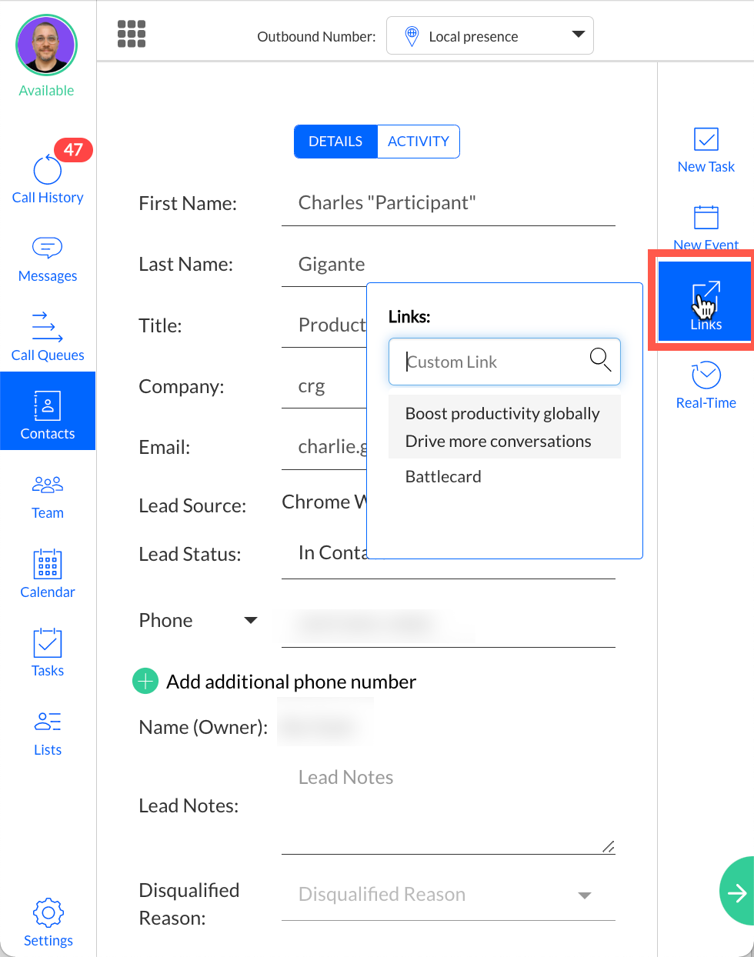754x957 pixels.
Task: Open Messages in sidebar
Action: pos(48,260)
